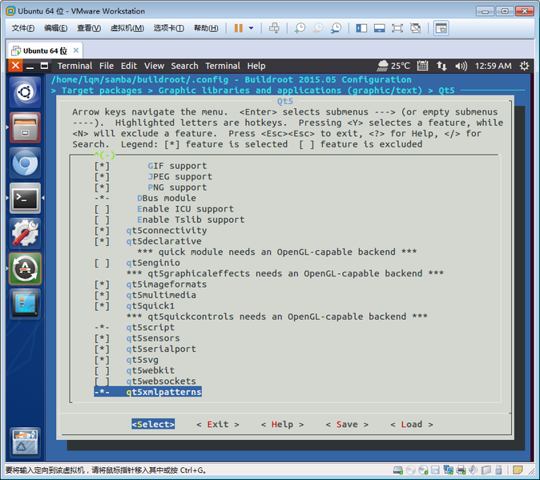Viewport: 540px width, 480px height.
Task: Open the Search menu in Terminal
Action: coord(184,66)
